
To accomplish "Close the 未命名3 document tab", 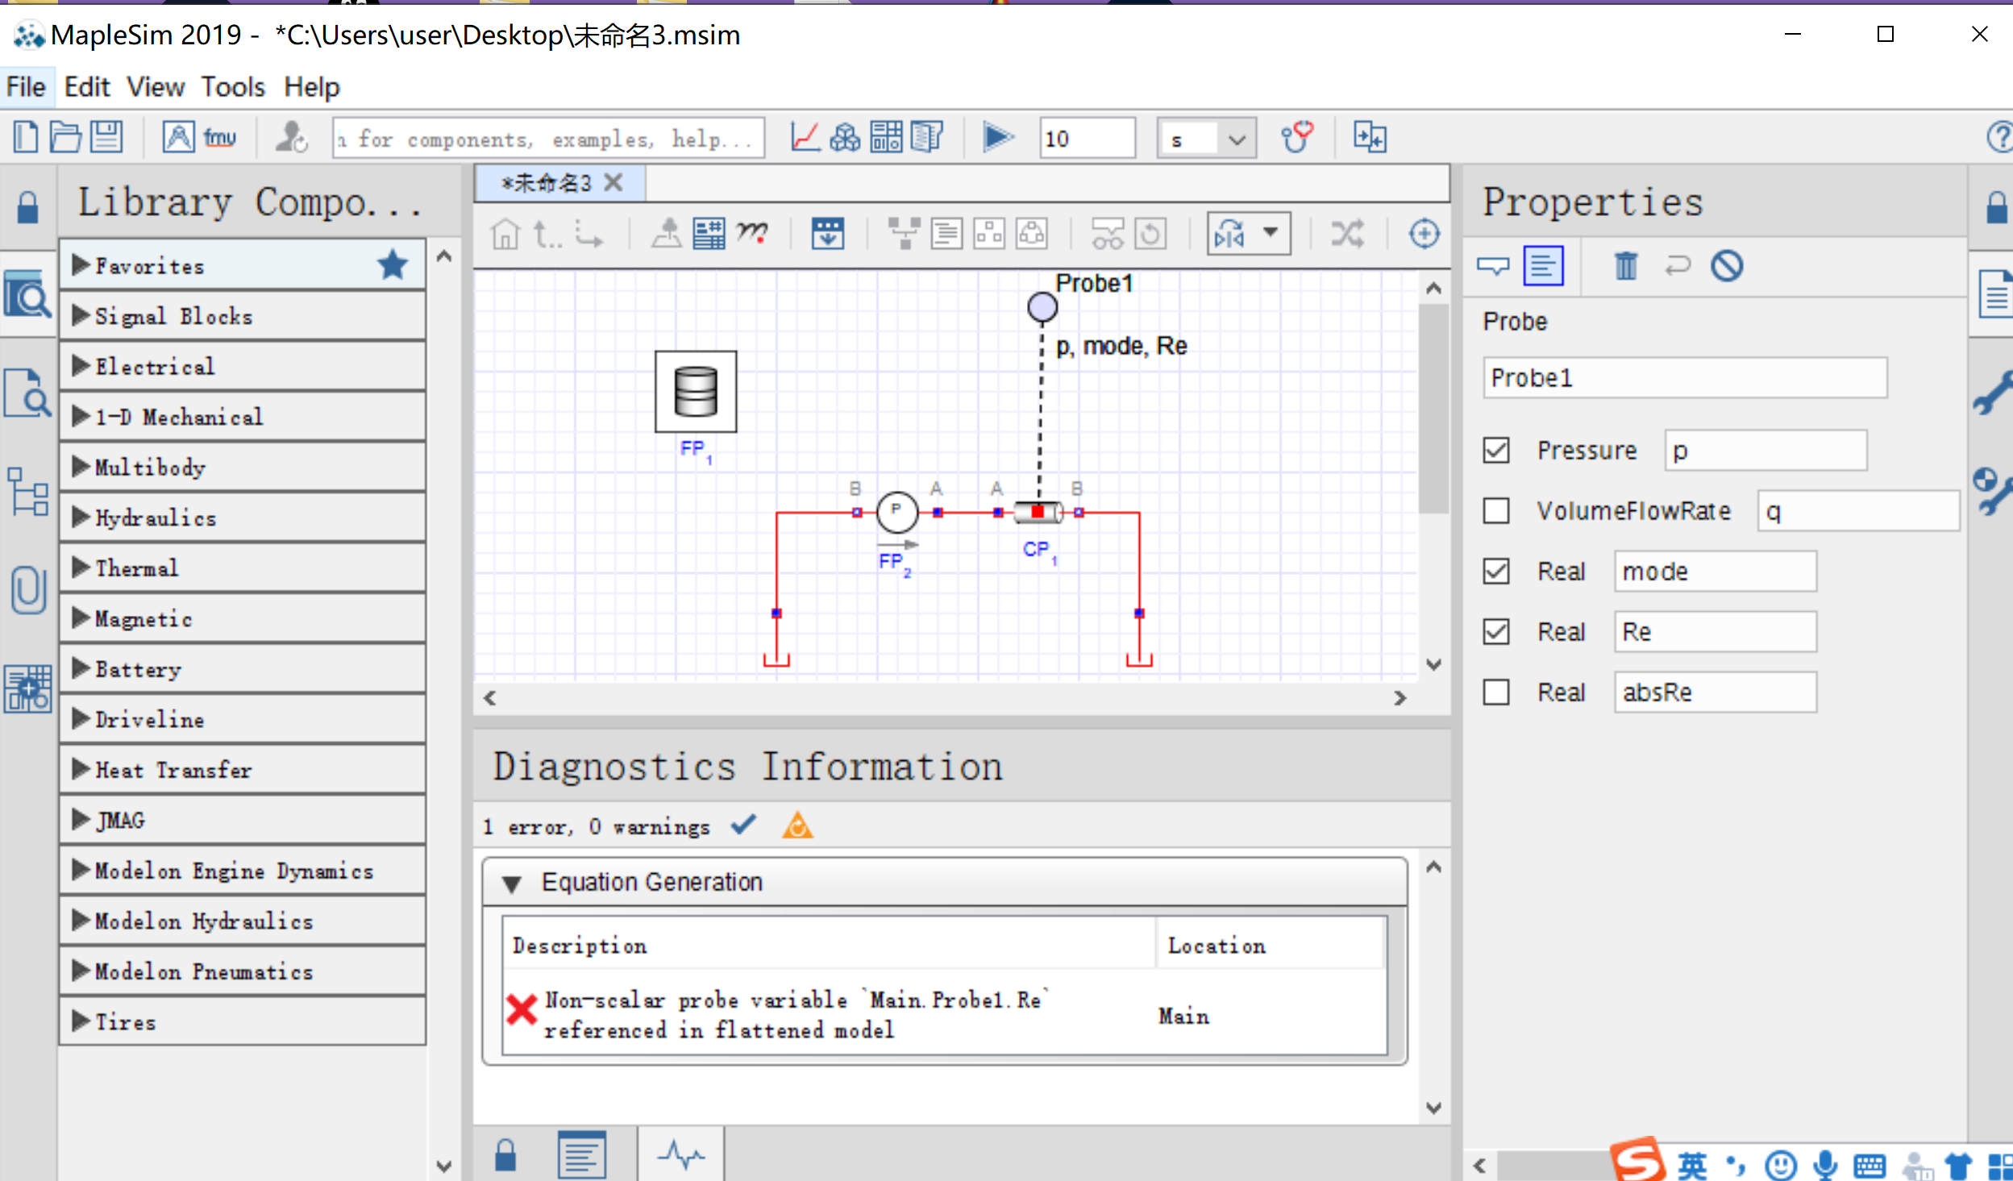I will [x=613, y=182].
